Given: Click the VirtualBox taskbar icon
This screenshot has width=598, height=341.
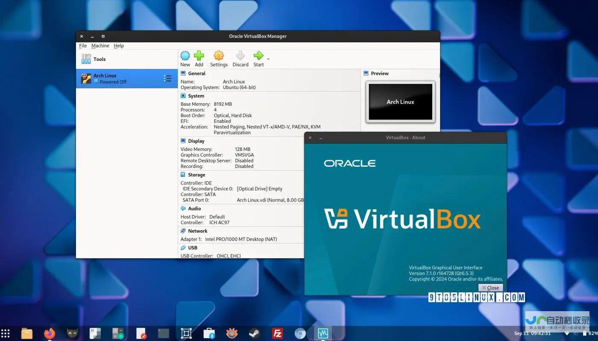Looking at the screenshot, I should pos(323,333).
